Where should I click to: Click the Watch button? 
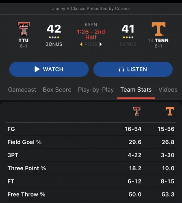pos(49,69)
